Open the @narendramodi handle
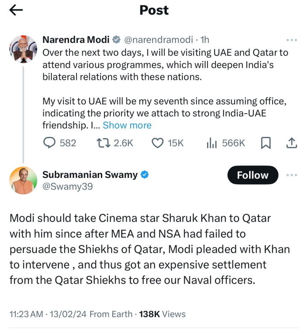The image size is (308, 332). tap(159, 40)
